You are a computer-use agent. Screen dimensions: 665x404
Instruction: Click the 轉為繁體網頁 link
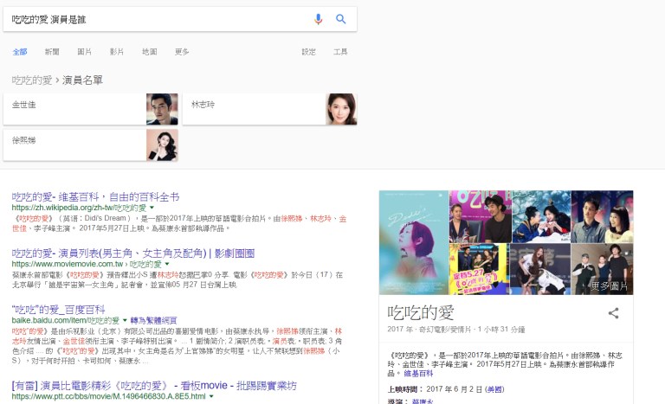click(154, 320)
